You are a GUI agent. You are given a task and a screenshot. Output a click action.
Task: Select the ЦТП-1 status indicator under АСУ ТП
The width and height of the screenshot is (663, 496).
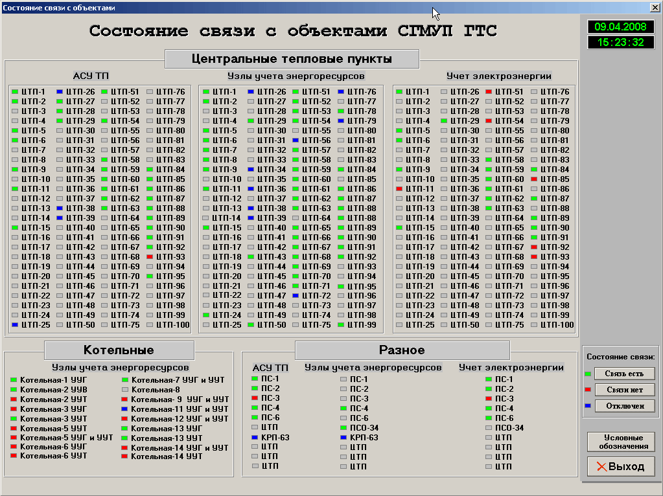point(14,92)
